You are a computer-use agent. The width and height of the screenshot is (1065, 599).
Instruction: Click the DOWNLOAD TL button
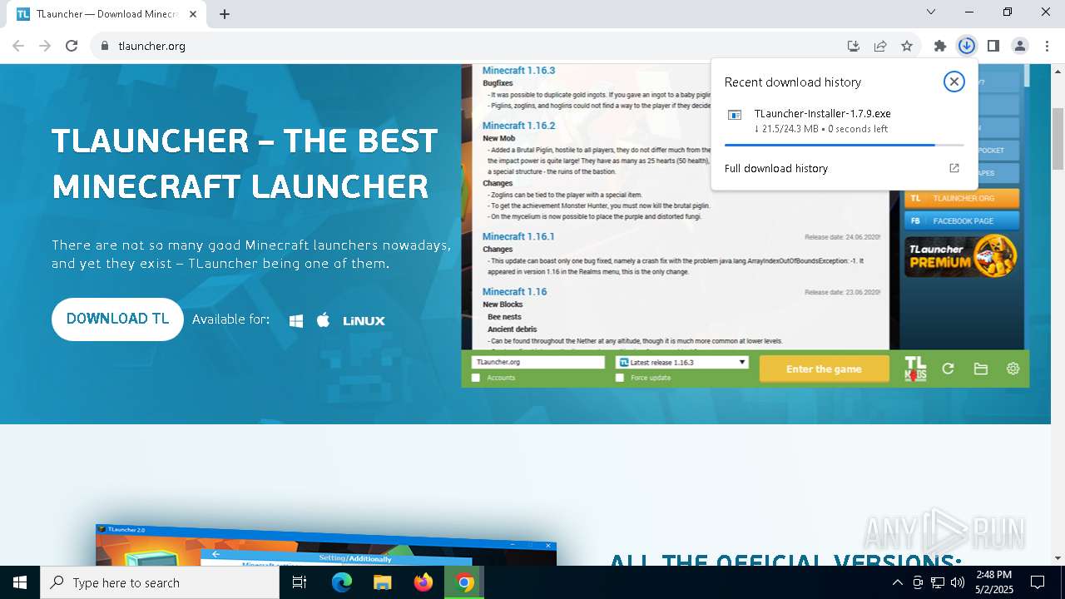(x=117, y=319)
